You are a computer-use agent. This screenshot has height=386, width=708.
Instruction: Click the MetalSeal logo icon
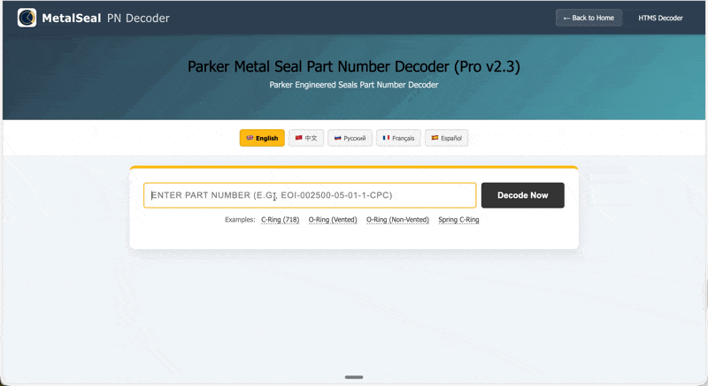tap(27, 18)
